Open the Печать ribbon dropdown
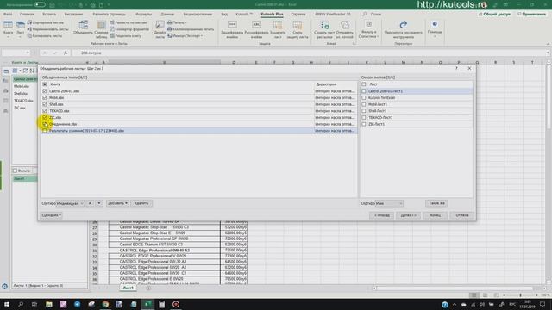This screenshot has height=310, width=552. (x=177, y=22)
